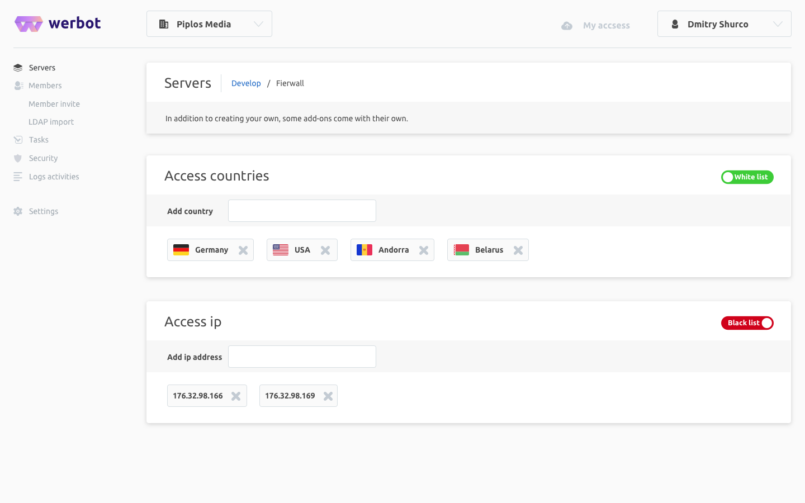The height and width of the screenshot is (503, 805).
Task: Expand the Piplos Media project dropdown chevron
Action: pyautogui.click(x=258, y=24)
